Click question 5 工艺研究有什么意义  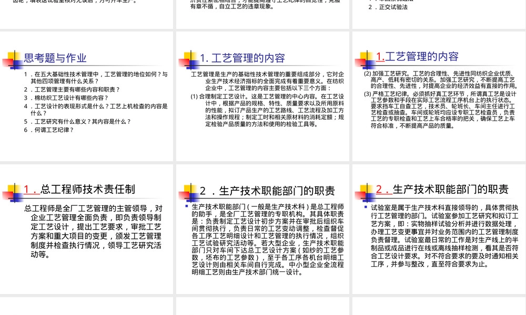coord(77,121)
